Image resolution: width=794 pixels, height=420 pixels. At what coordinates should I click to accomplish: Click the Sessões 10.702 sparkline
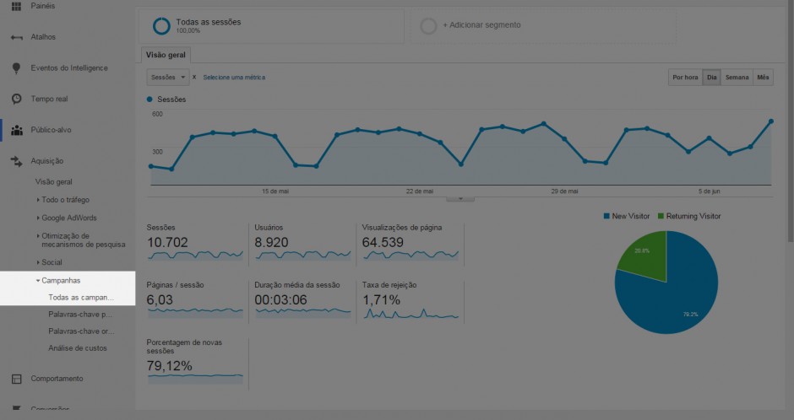pos(195,256)
